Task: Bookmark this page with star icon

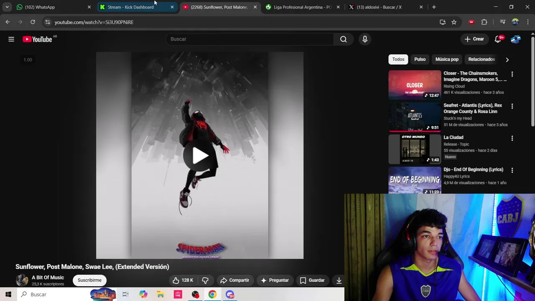Action: click(x=454, y=22)
